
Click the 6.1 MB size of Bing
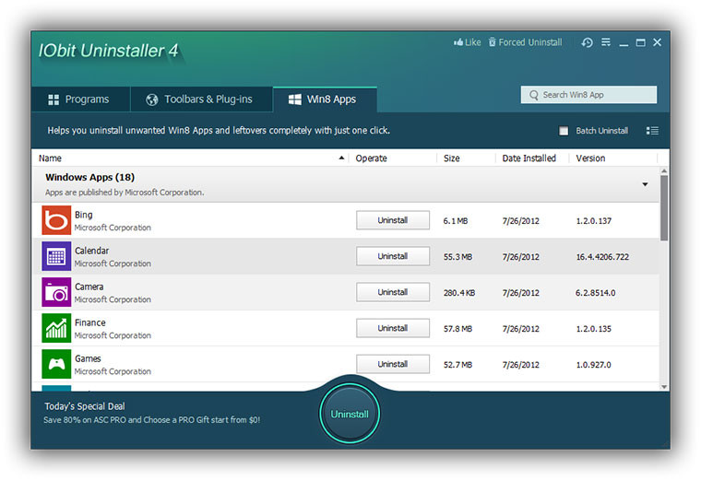coord(455,221)
